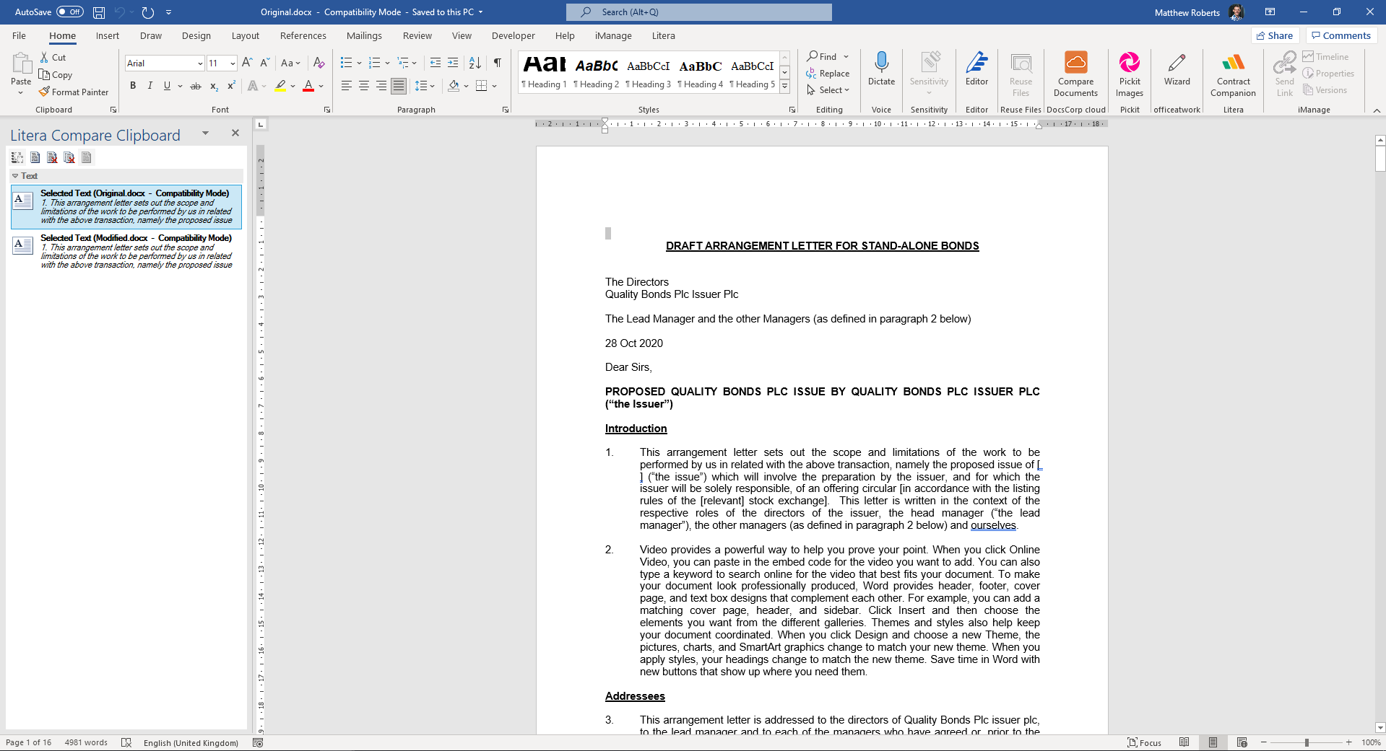Increase font size with Grow Font
Image resolution: width=1386 pixels, height=751 pixels.
(x=247, y=63)
